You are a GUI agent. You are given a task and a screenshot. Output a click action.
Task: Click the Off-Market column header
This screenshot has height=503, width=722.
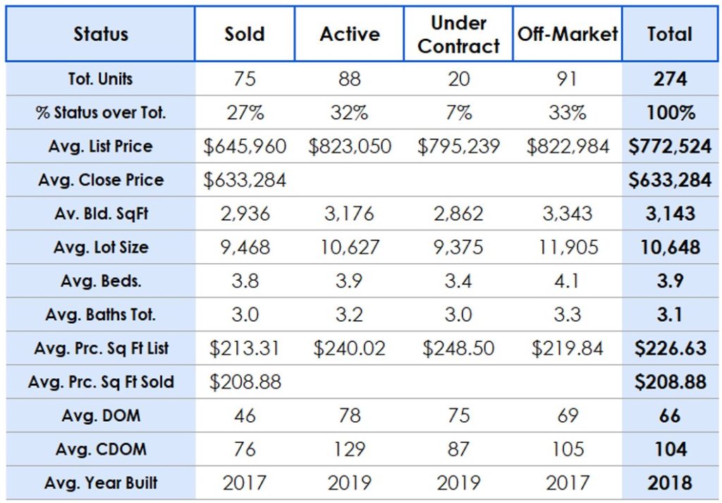(568, 34)
